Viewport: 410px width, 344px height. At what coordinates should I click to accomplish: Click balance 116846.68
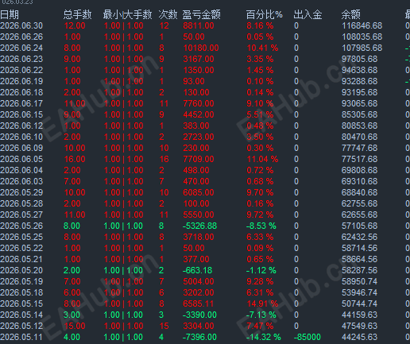[362, 25]
